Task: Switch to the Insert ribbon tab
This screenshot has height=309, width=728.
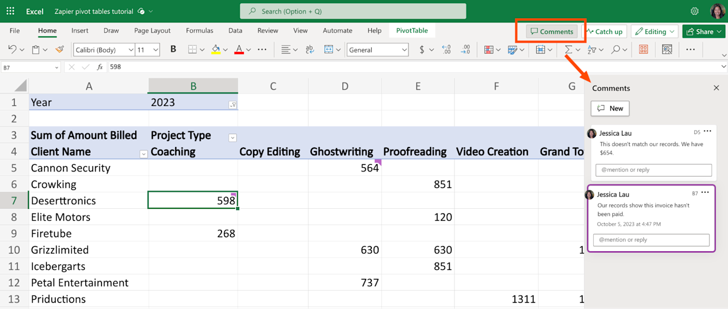Action: 80,31
